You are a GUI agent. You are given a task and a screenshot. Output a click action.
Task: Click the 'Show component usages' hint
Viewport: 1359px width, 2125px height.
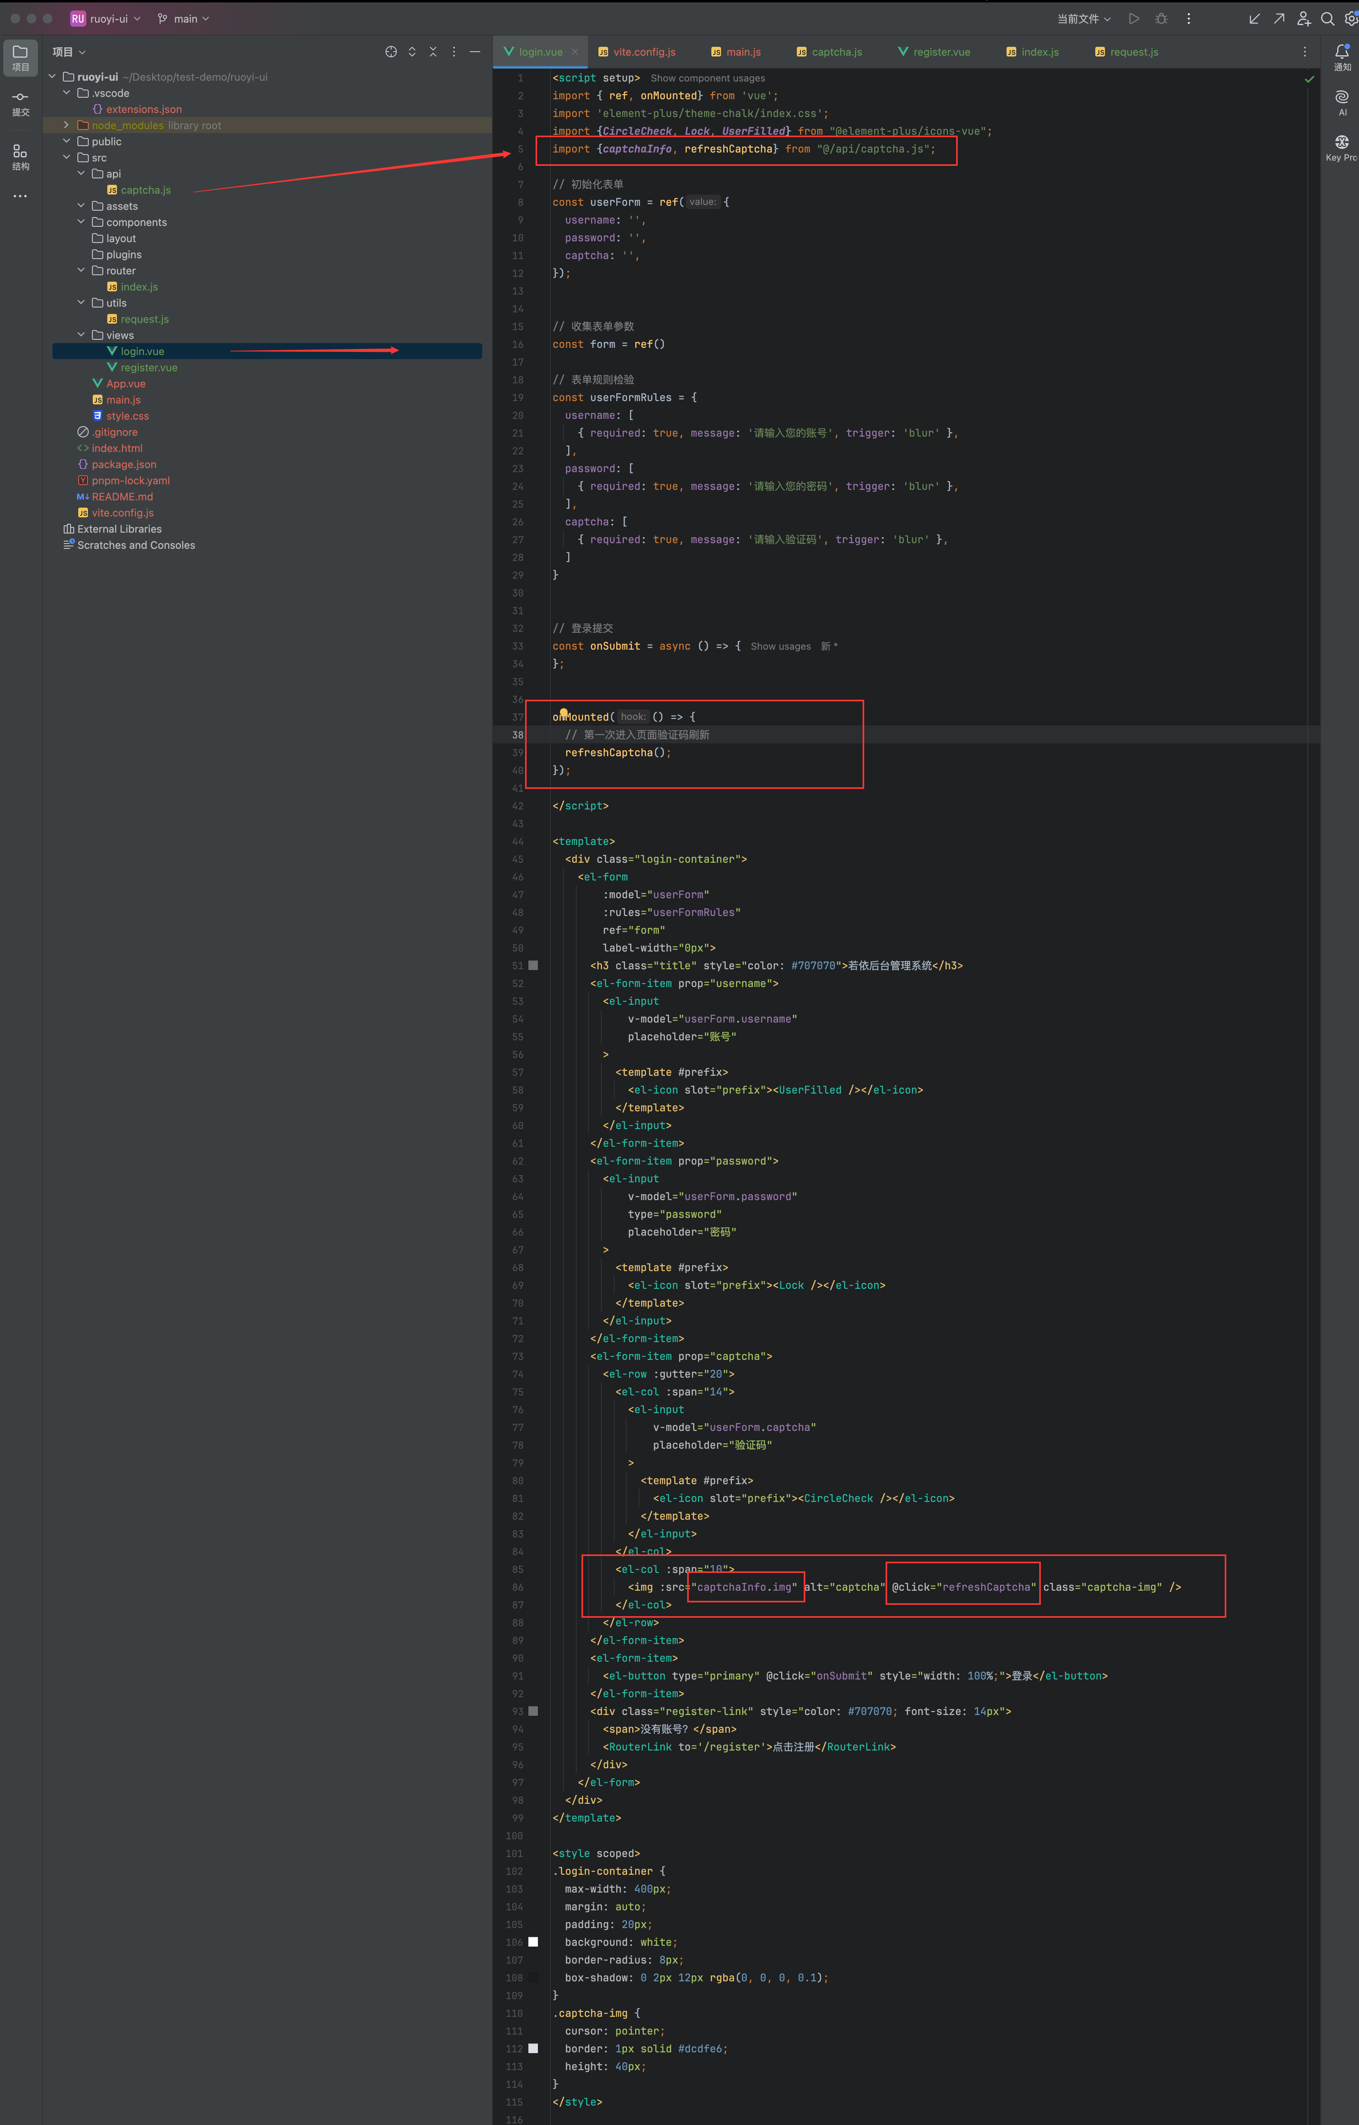click(x=708, y=79)
